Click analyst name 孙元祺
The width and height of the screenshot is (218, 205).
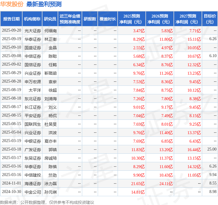[50, 192]
